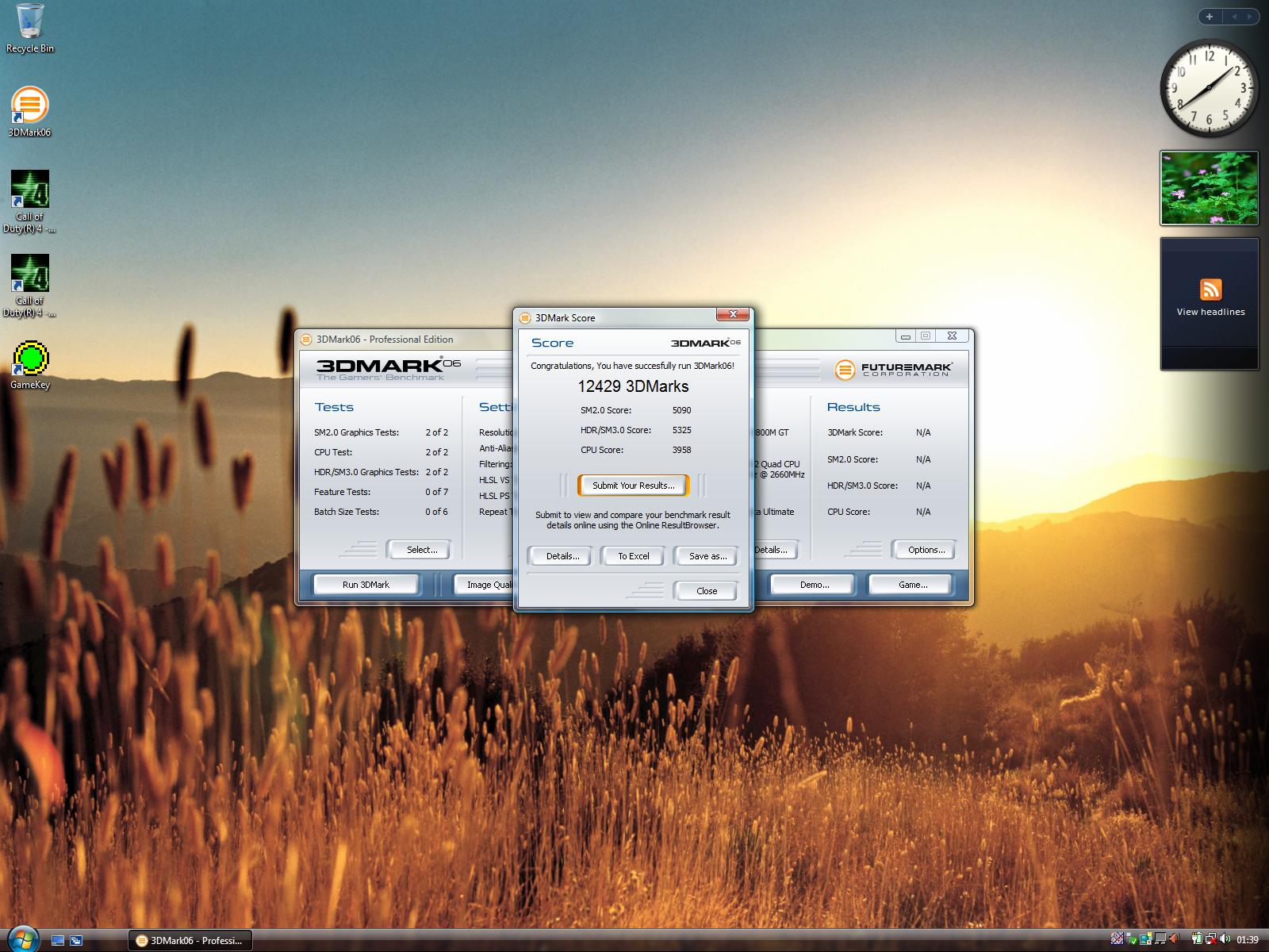Screen dimensions: 1269x952
Task: Click the Feature Tests row
Action: click(381, 492)
